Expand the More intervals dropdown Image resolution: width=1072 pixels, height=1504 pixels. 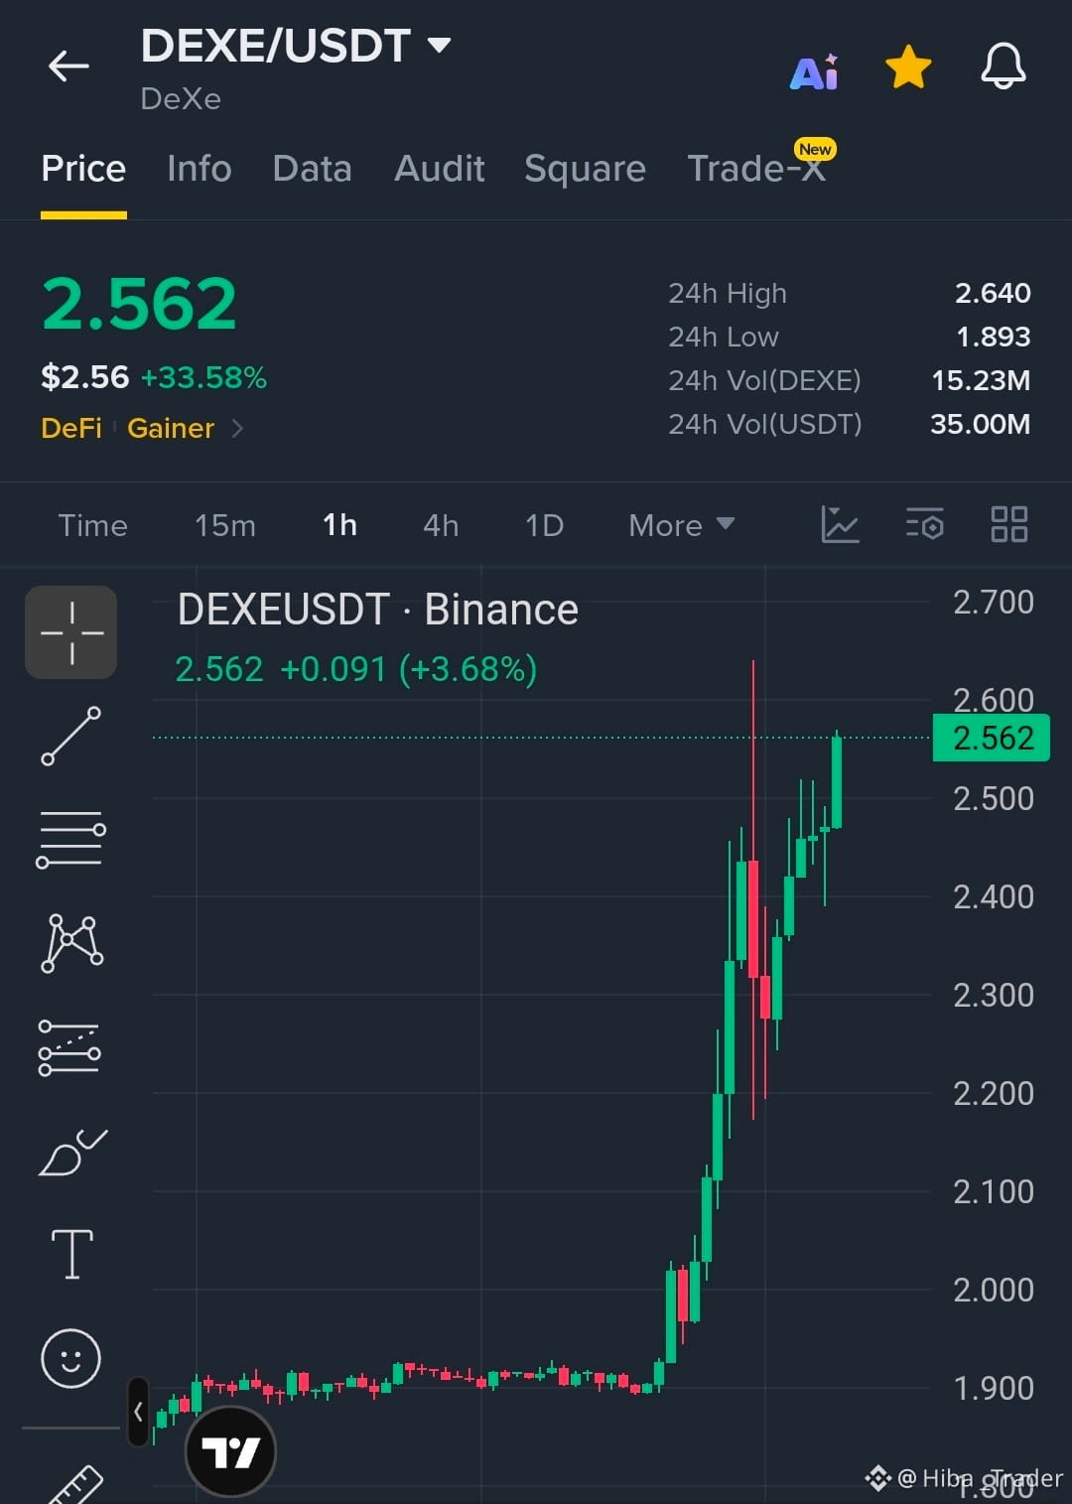682,525
